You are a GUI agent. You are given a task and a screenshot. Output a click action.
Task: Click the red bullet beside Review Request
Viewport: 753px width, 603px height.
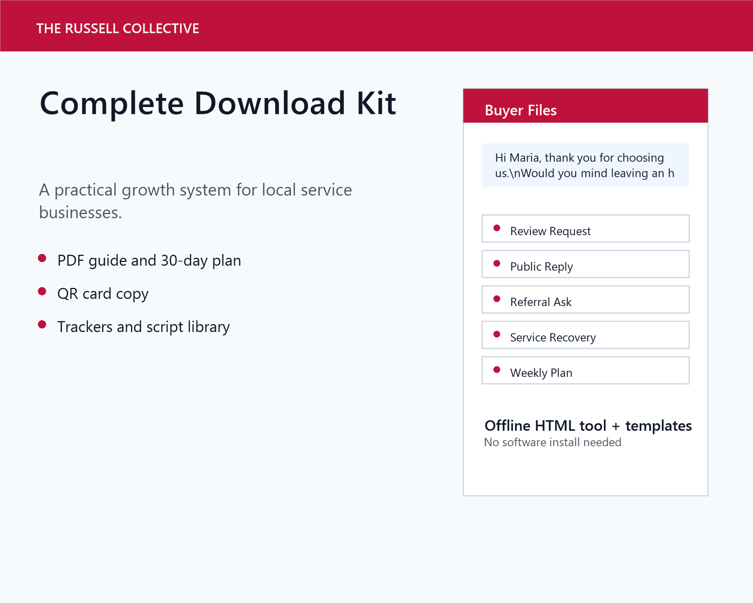pos(497,228)
